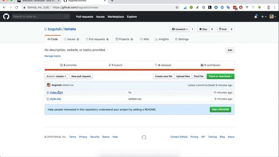Viewport: 279px width, 157px height.
Task: Click the stargazers count 0
Action: coord(212,29)
